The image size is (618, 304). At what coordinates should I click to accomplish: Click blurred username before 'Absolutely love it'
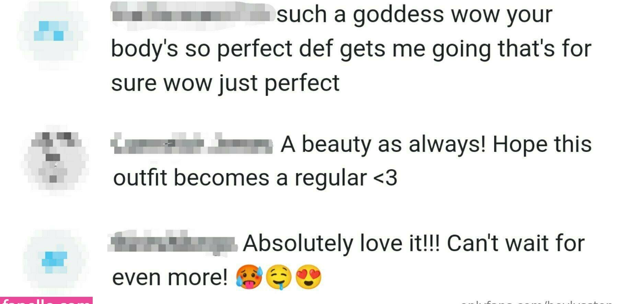click(x=172, y=243)
